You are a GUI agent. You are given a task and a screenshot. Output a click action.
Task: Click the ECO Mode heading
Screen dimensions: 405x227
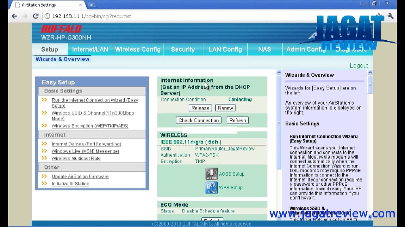coord(174,205)
